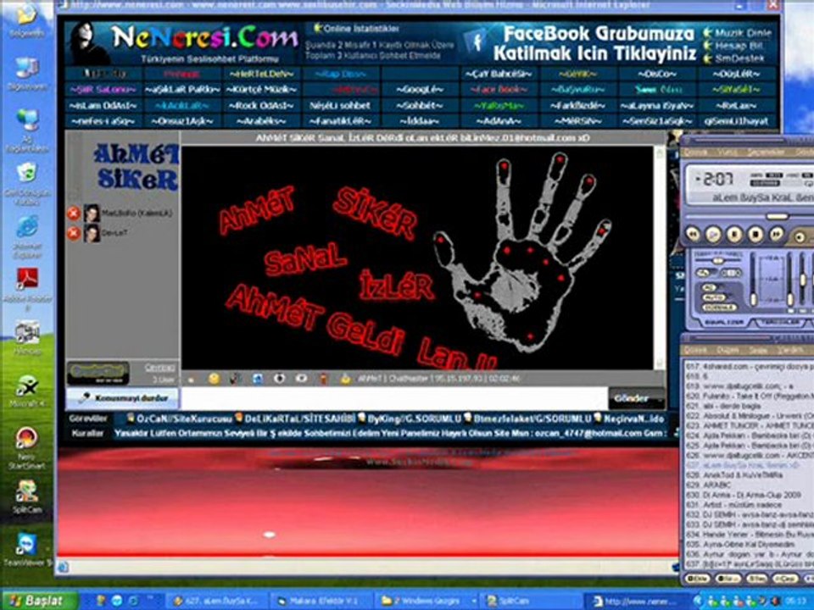
Task: Click the blue icon in chat toolbar
Action: point(257,379)
